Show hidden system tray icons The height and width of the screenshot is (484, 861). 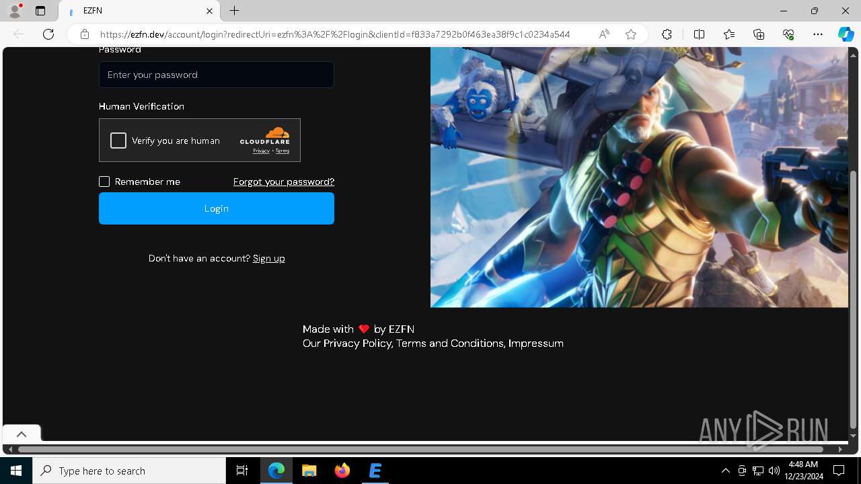[725, 471]
